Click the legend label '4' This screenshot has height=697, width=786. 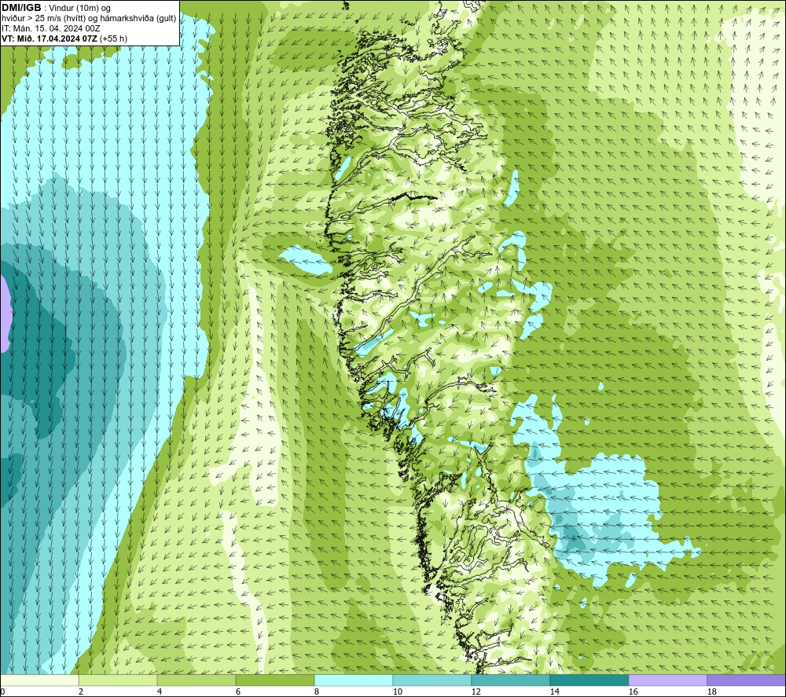160,692
